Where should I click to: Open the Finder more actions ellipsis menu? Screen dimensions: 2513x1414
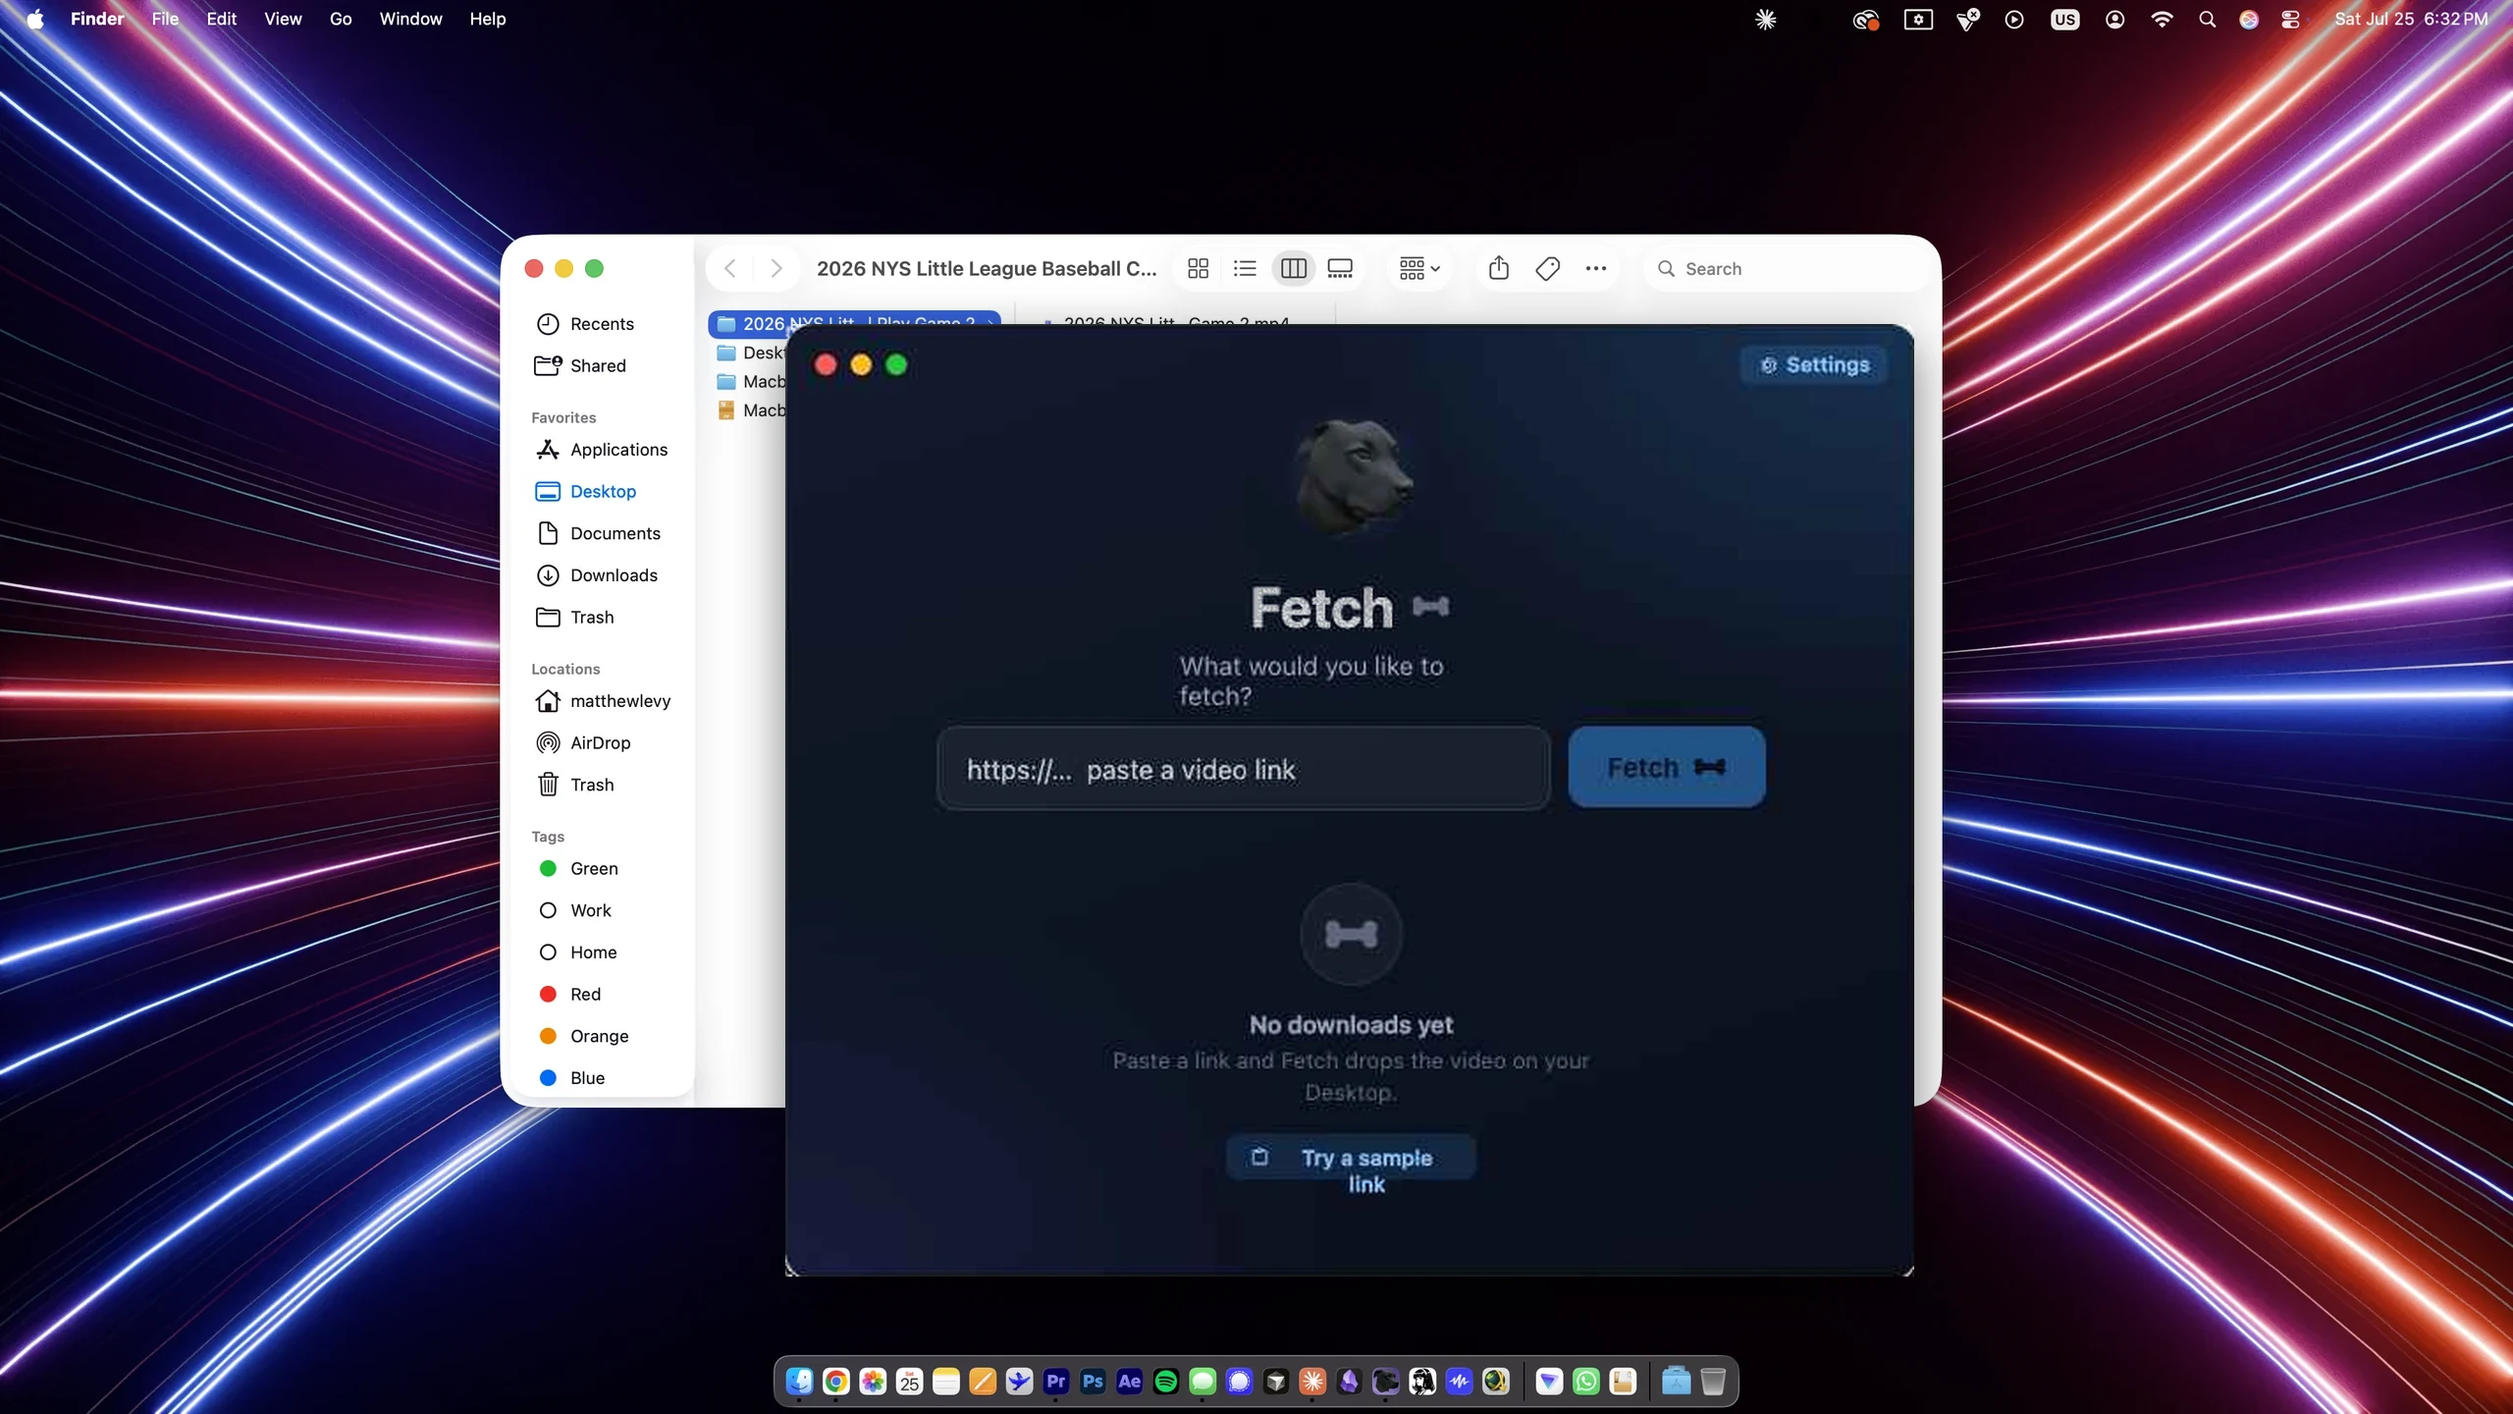[1596, 268]
